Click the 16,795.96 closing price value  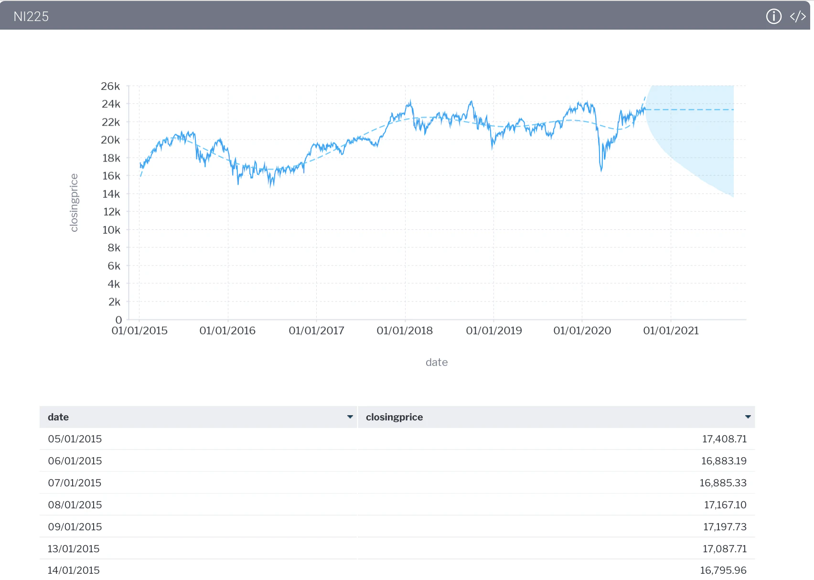click(x=723, y=570)
